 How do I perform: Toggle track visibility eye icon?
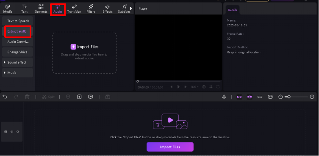[12, 132]
